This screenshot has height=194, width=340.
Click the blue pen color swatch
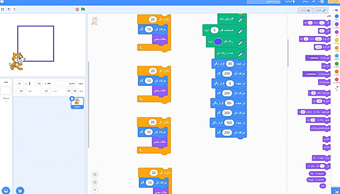click(218, 42)
